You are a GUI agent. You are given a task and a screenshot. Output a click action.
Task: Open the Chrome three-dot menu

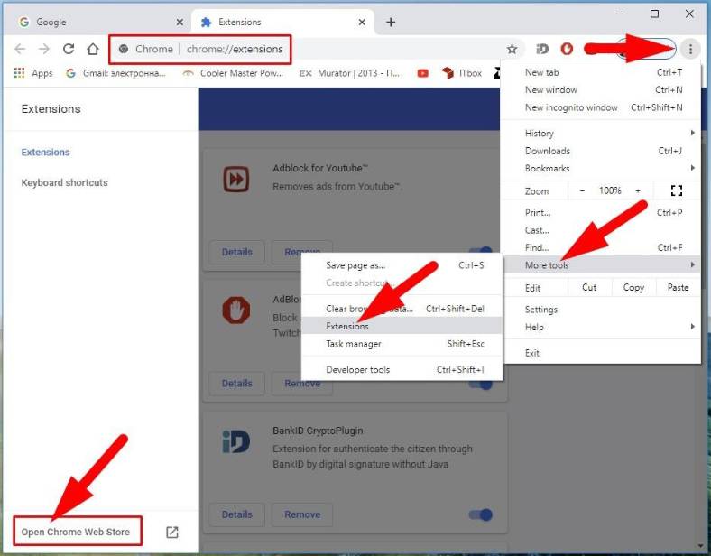pyautogui.click(x=690, y=49)
